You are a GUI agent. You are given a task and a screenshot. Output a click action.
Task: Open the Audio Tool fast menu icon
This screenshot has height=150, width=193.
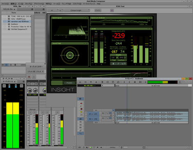pos(23,82)
